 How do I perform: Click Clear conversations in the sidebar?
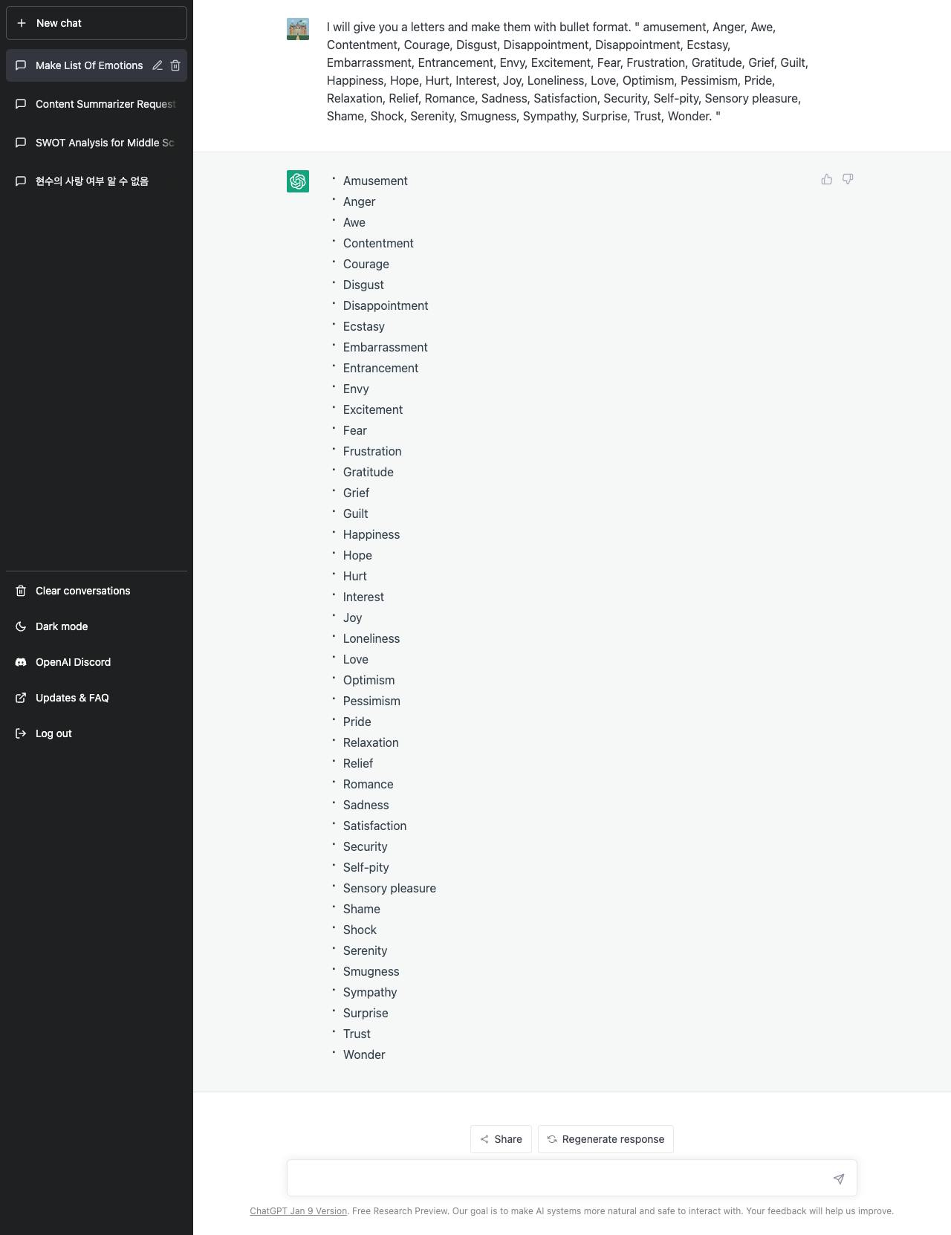97,591
